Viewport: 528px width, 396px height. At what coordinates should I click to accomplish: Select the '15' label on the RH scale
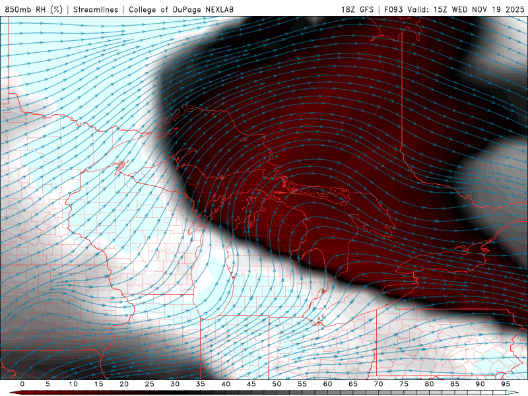(x=98, y=384)
